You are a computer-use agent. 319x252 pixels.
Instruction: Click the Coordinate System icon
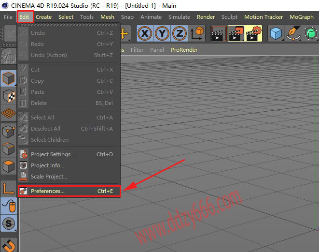tap(197, 33)
